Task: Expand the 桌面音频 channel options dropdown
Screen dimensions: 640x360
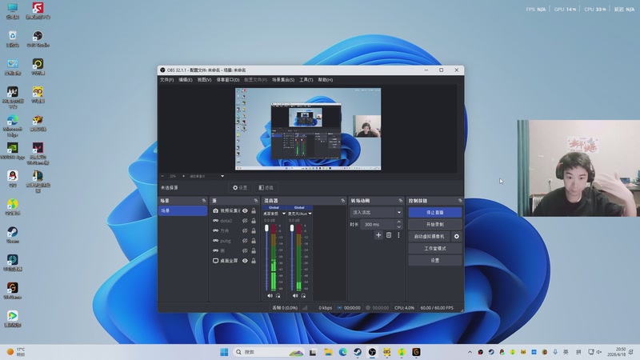Action: click(x=284, y=214)
